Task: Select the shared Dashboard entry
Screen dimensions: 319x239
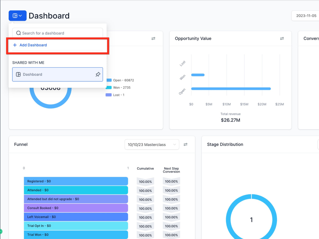Action: point(57,74)
